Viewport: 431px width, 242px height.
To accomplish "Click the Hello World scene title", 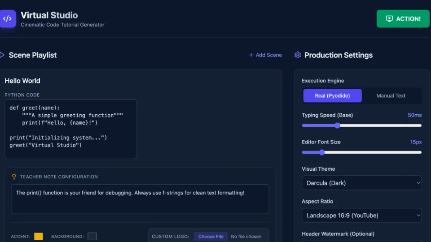I will 22,81.
